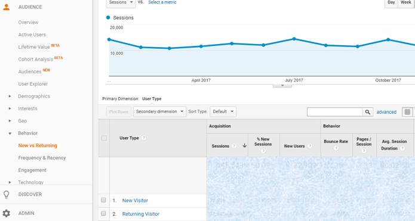Click the Sessions chart legend dot
The width and height of the screenshot is (415, 221).
(x=108, y=18)
